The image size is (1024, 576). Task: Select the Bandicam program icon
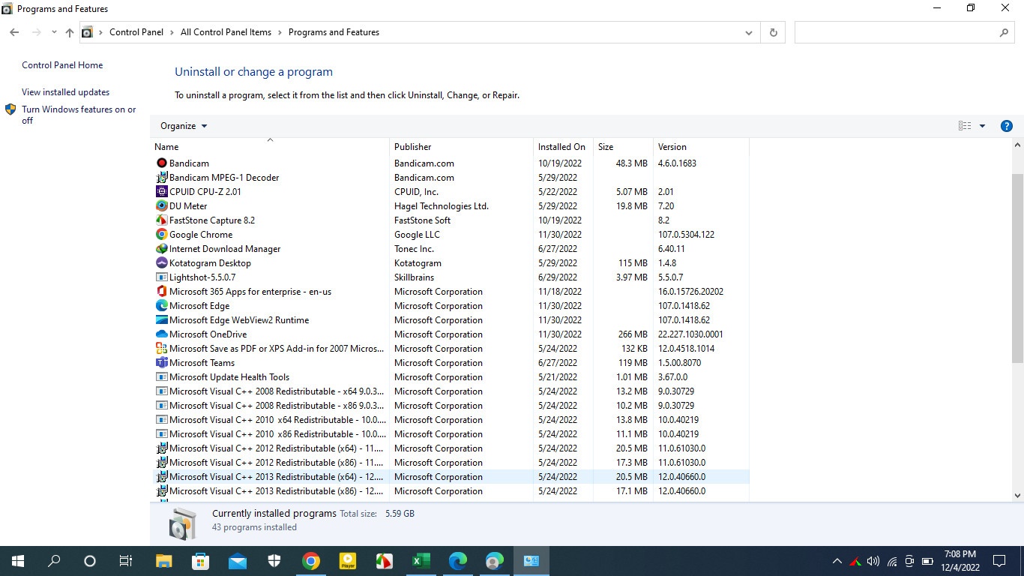[161, 163]
